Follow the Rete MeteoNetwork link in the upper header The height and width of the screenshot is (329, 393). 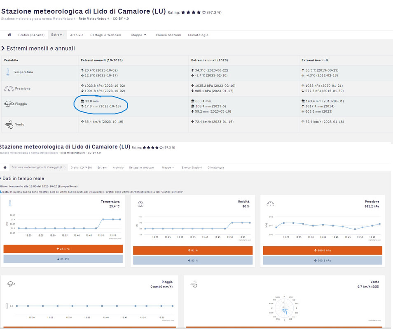[94, 19]
